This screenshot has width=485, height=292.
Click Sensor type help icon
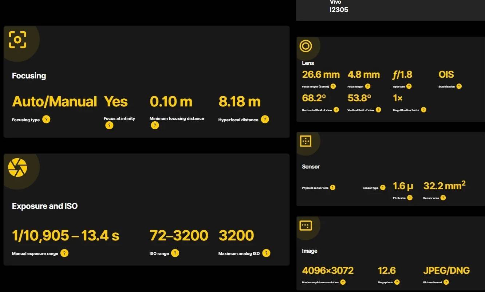383,188
